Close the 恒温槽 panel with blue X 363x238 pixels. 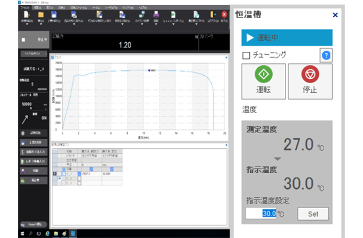(x=335, y=15)
